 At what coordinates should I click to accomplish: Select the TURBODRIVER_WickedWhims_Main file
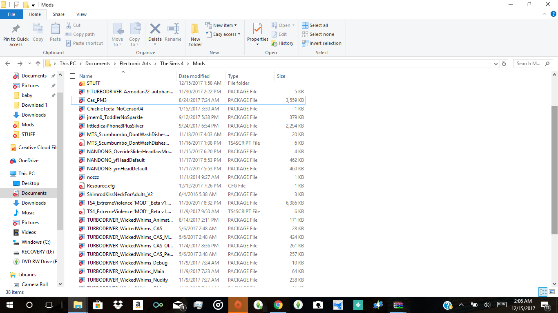click(x=188, y=271)
